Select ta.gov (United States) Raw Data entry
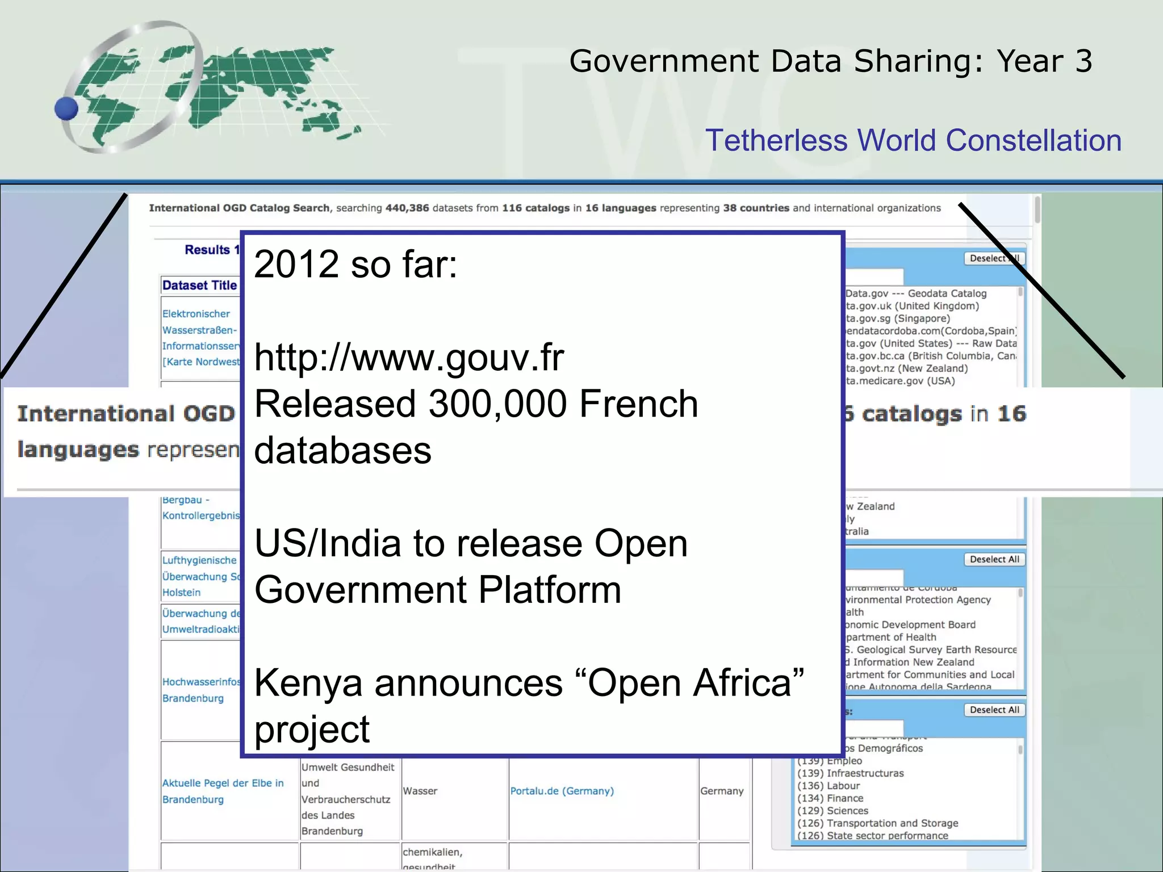 point(931,343)
